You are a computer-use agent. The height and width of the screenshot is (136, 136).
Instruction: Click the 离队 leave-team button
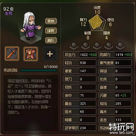click(51, 40)
